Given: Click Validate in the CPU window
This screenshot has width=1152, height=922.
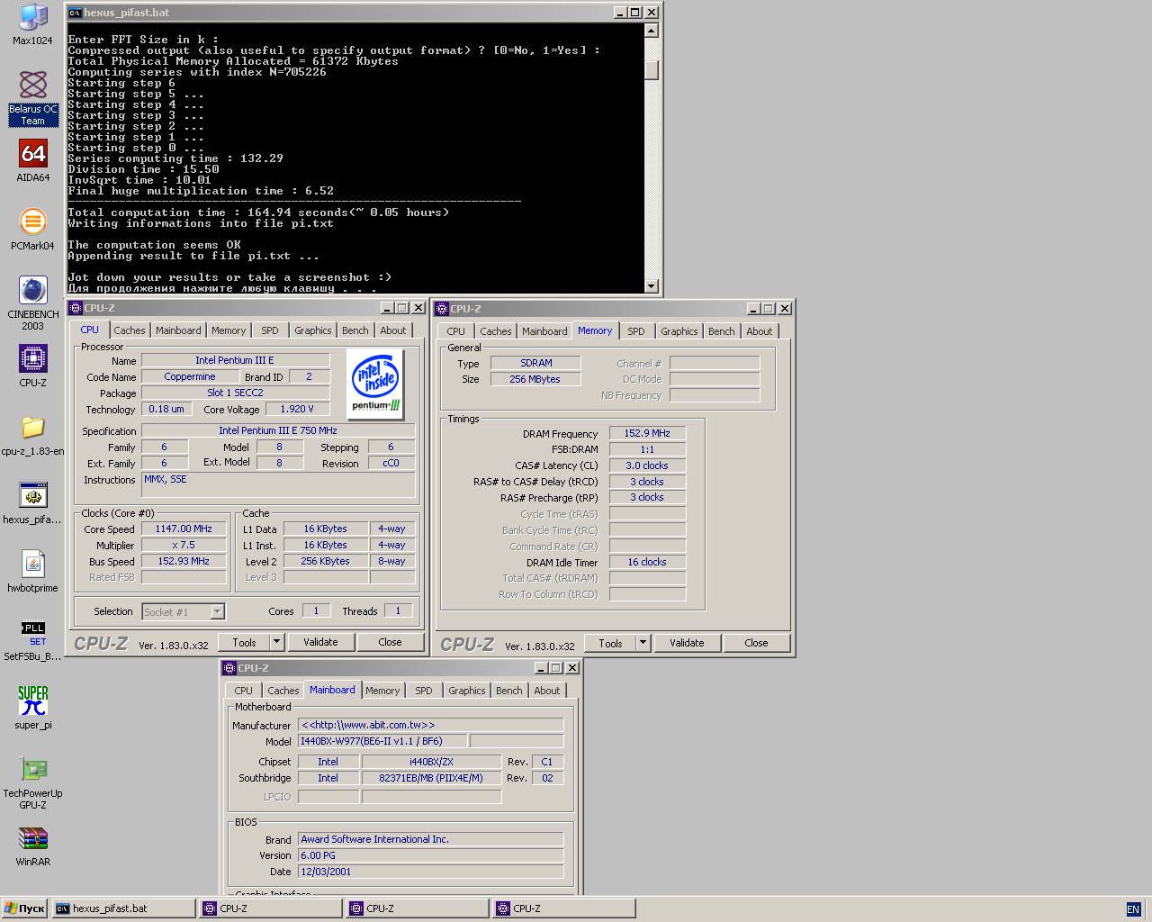Looking at the screenshot, I should click(320, 642).
